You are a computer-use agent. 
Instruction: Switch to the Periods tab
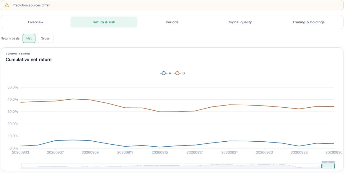click(172, 22)
